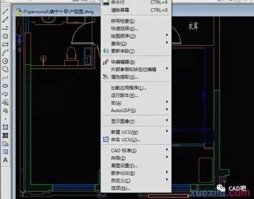
Task: Select the Region tool
Action: tap(5, 143)
